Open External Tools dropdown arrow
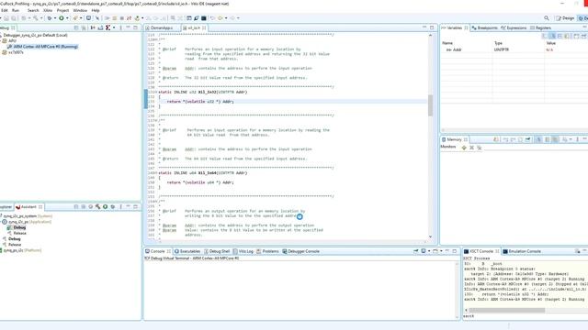This screenshot has width=588, height=330. 81,18
